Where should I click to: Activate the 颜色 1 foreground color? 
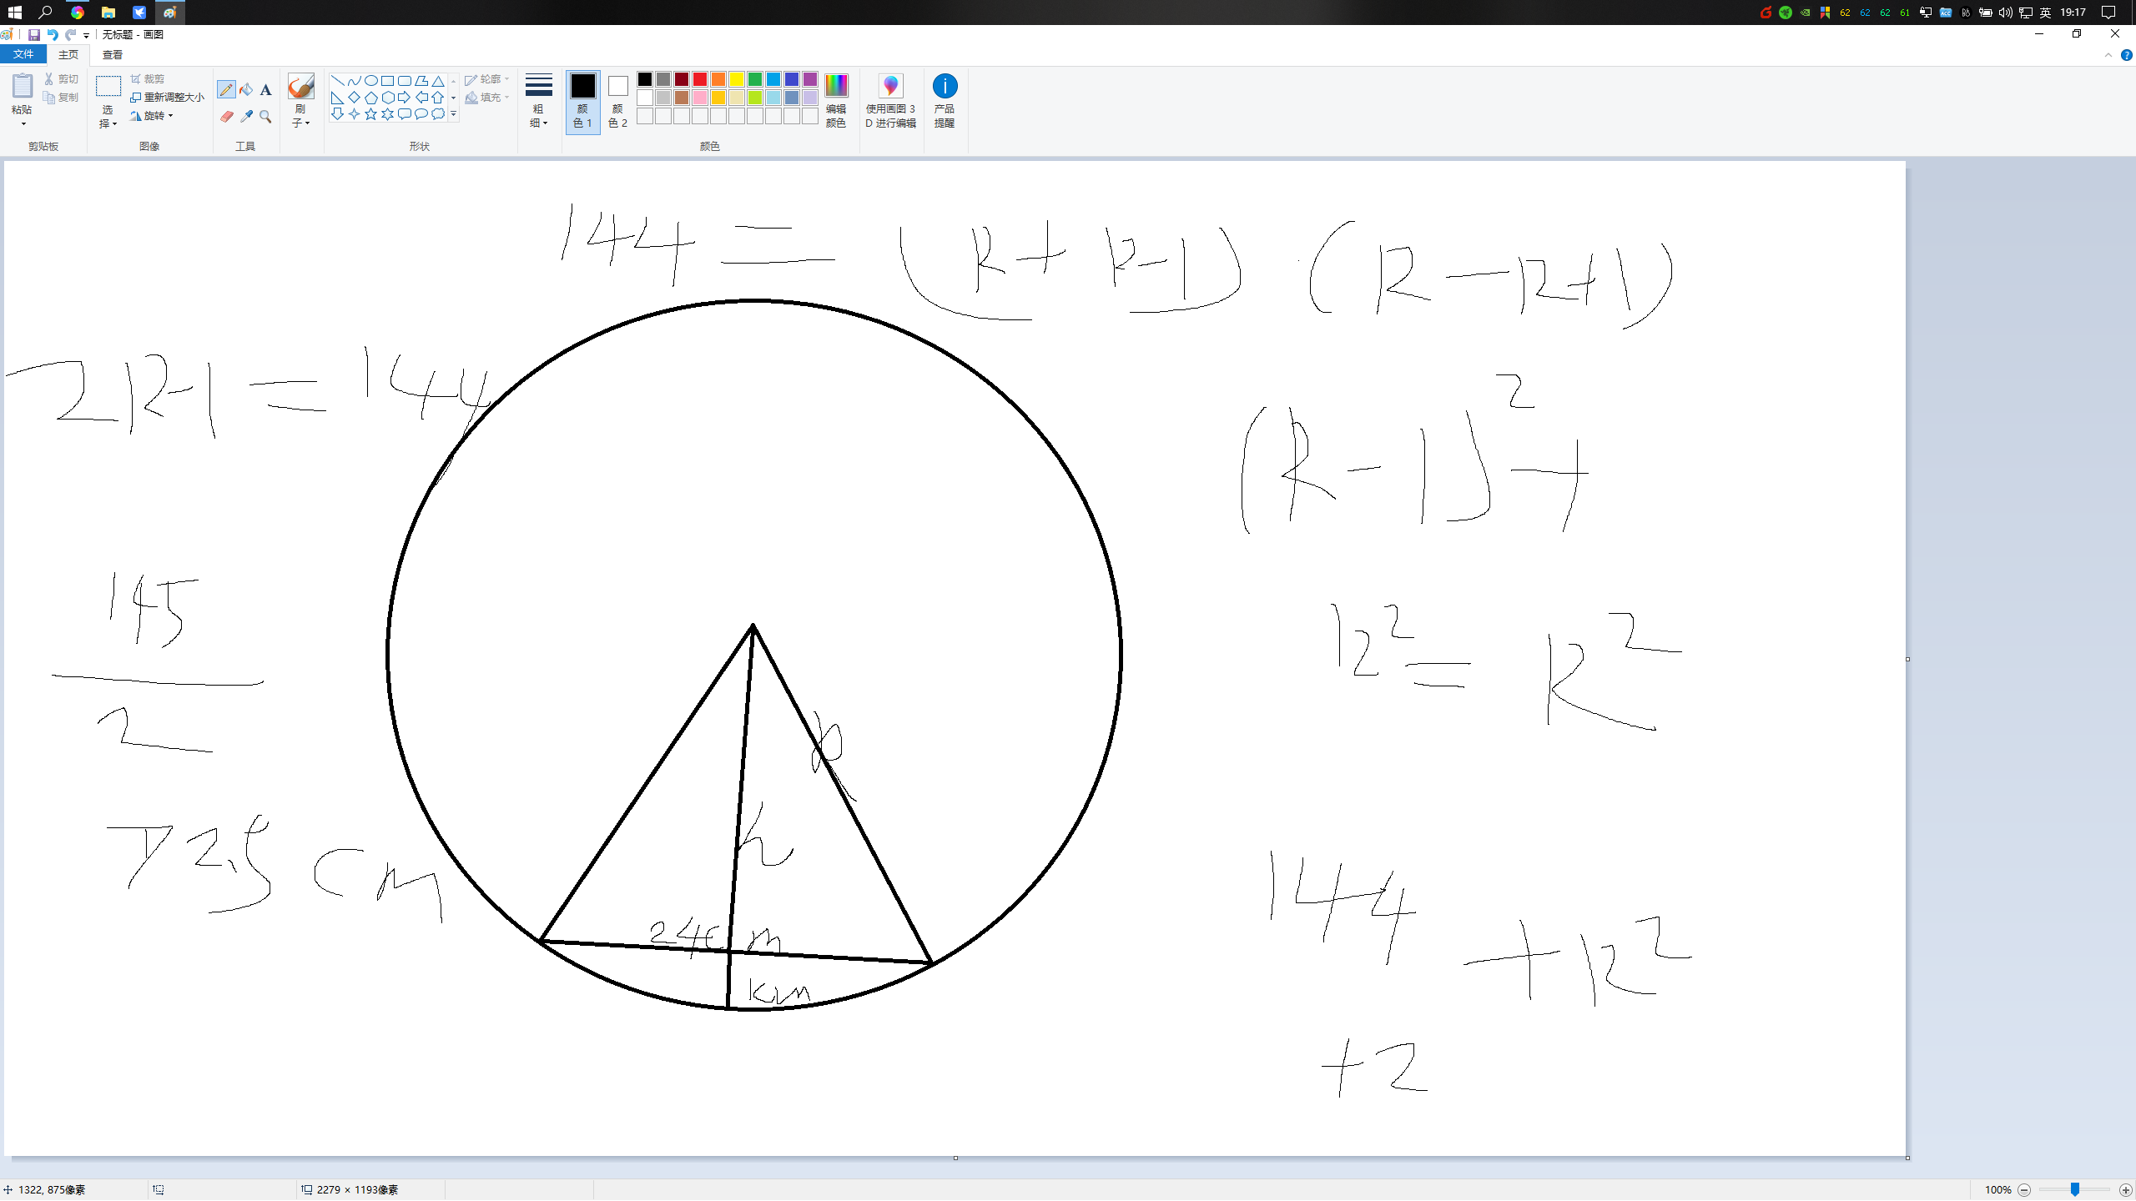[x=582, y=100]
